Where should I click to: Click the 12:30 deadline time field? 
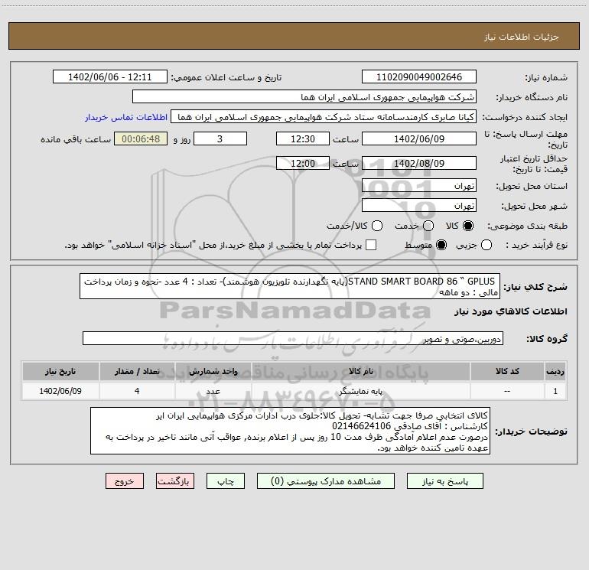coord(303,138)
